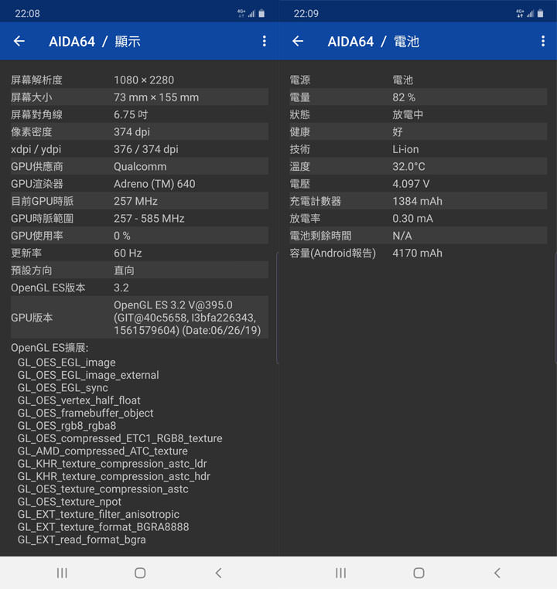This screenshot has width=557, height=589.
Task: Tap recent apps button on the left phone
Action: [x=62, y=573]
